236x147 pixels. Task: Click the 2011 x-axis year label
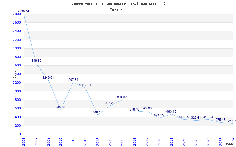[73, 142]
